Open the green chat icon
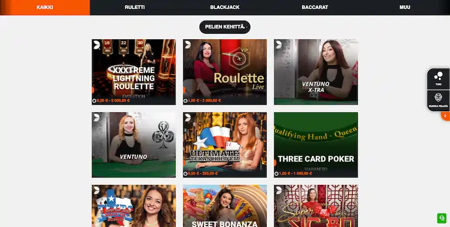The width and height of the screenshot is (450, 227). click(442, 218)
